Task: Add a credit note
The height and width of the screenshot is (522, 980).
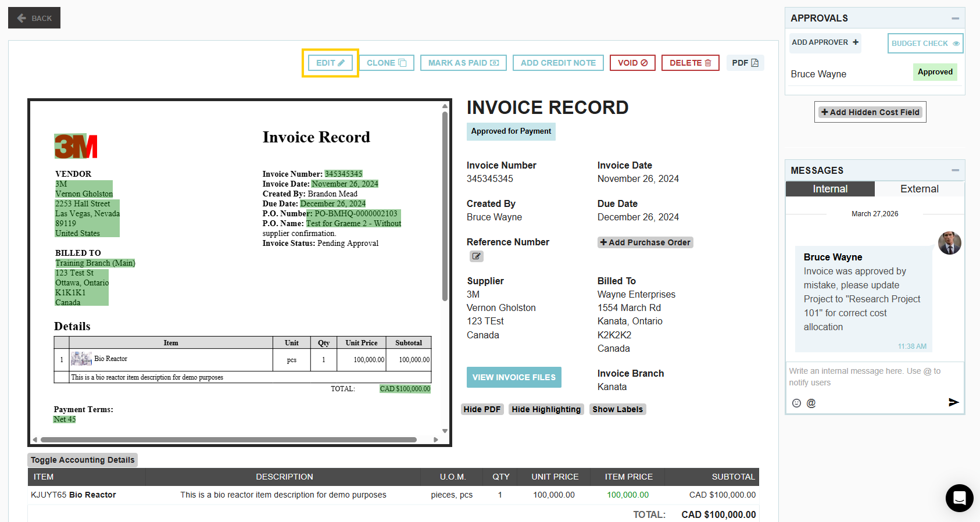Action: 558,63
